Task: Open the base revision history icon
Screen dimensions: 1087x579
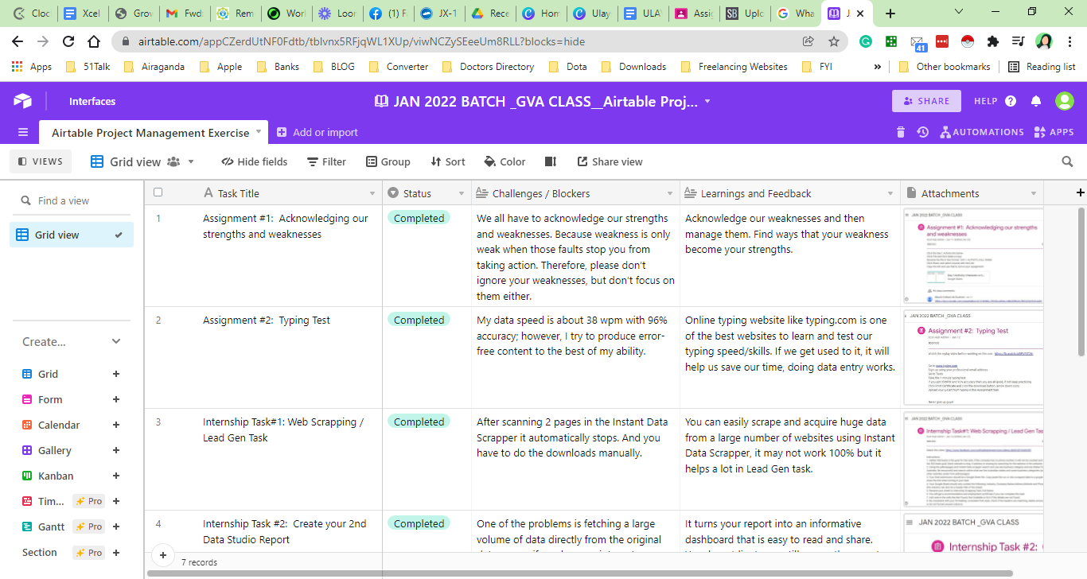Action: point(922,132)
